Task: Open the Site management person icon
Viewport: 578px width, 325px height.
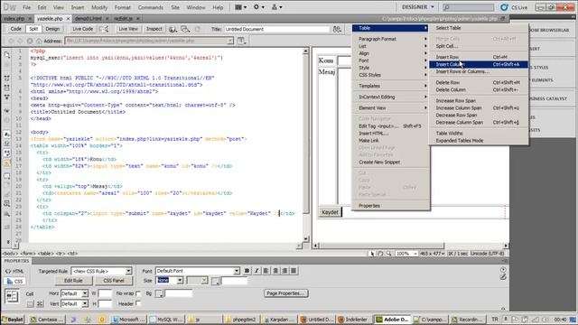Action: tap(276, 7)
